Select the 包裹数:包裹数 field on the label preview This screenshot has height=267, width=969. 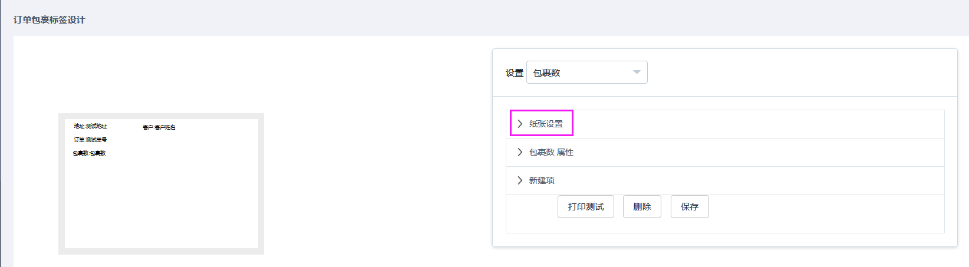coord(89,153)
